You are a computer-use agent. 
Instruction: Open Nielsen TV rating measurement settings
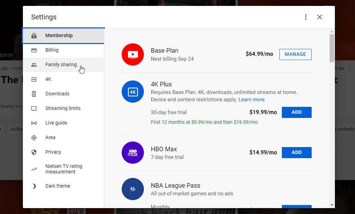coord(63,169)
